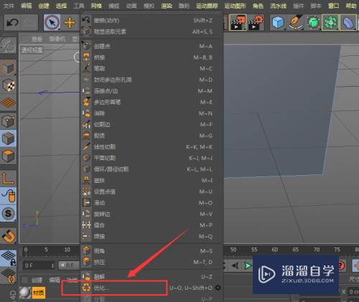The image size is (359, 302).
Task: Switch to Points mode
Action: pos(9,121)
